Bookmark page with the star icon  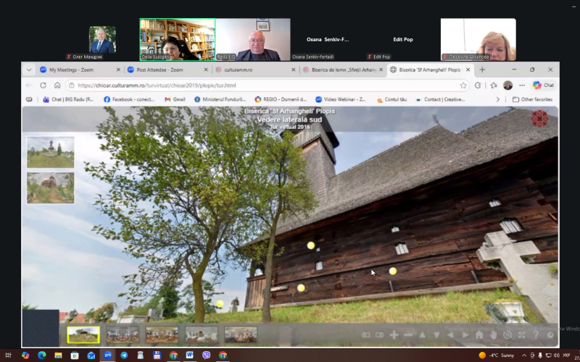(463, 85)
